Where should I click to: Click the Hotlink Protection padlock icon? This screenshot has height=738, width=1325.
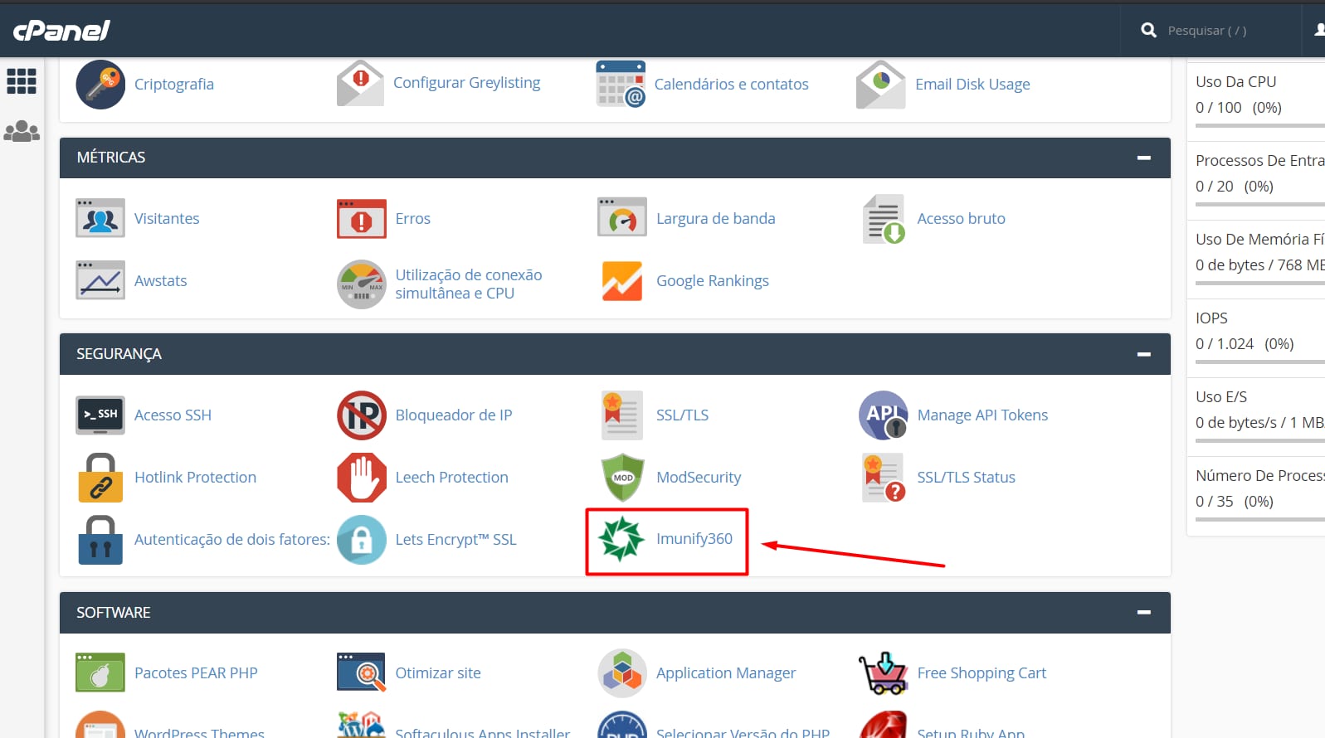click(100, 478)
